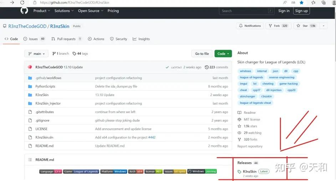View the 1 branch link
The height and width of the screenshot is (181, 336).
61,54
